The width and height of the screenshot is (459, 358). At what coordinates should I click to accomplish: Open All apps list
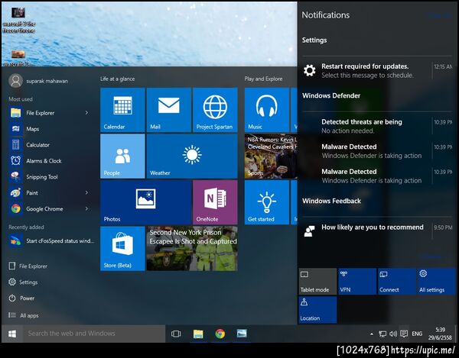pos(31,314)
